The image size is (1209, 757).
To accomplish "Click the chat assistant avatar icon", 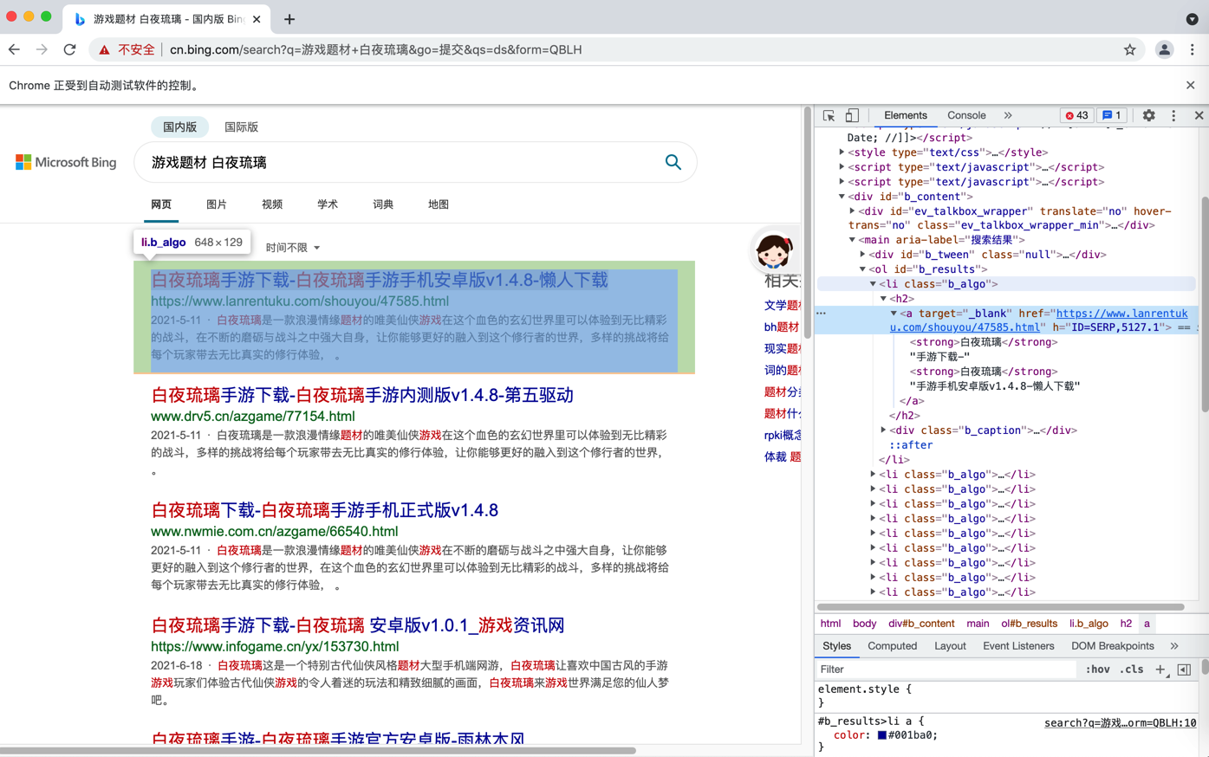I will pos(773,251).
